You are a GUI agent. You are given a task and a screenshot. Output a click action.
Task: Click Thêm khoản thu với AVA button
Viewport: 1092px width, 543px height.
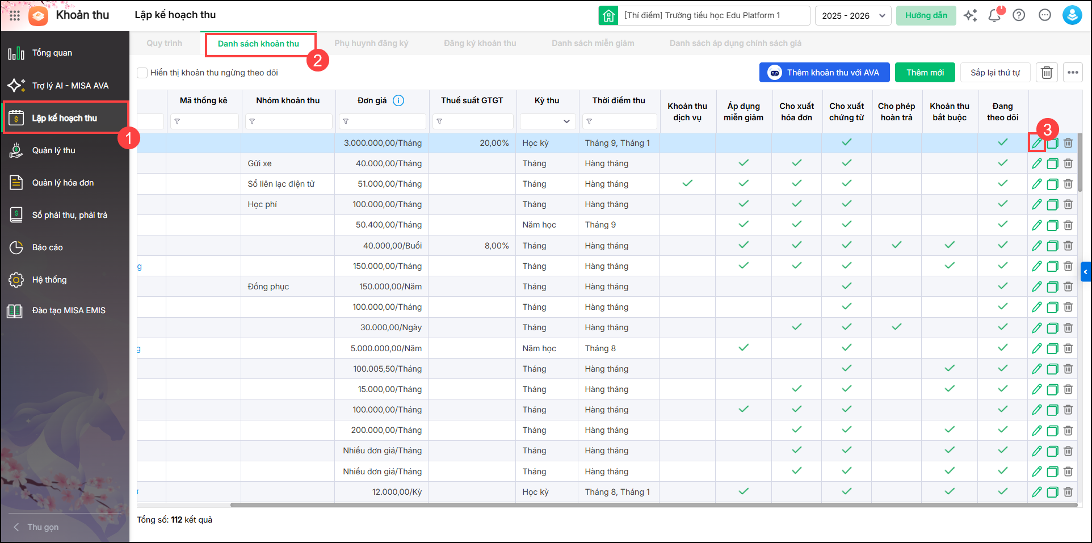click(824, 73)
